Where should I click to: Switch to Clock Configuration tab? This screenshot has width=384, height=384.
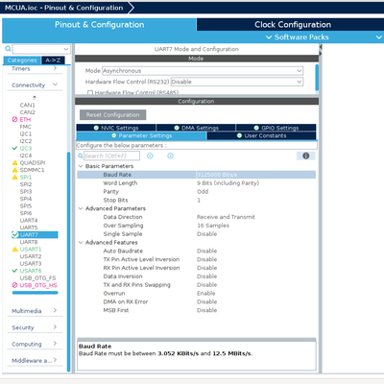293,25
